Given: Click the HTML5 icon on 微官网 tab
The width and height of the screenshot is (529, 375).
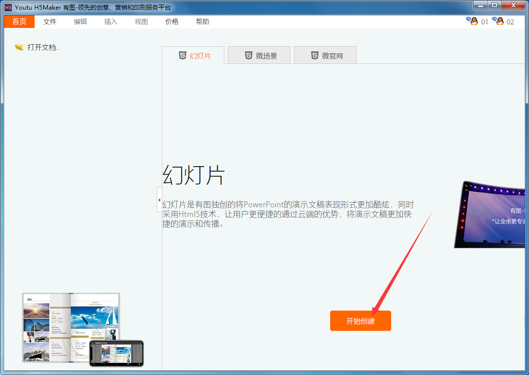Looking at the screenshot, I should coord(315,55).
